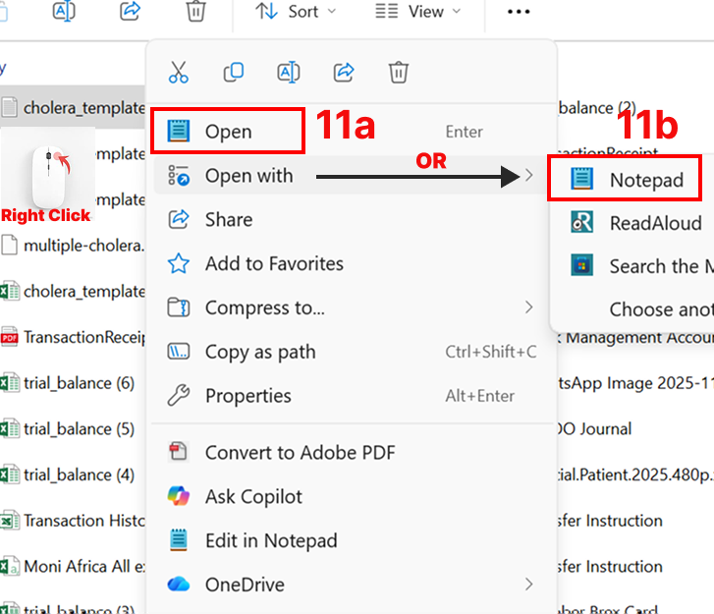Click the OneDrive cloud icon
Image resolution: width=714 pixels, height=614 pixels.
click(179, 584)
